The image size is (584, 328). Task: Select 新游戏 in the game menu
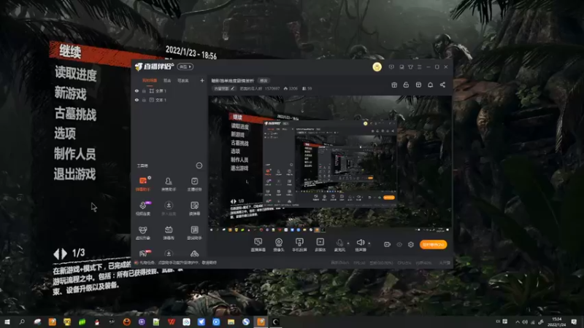71,93
